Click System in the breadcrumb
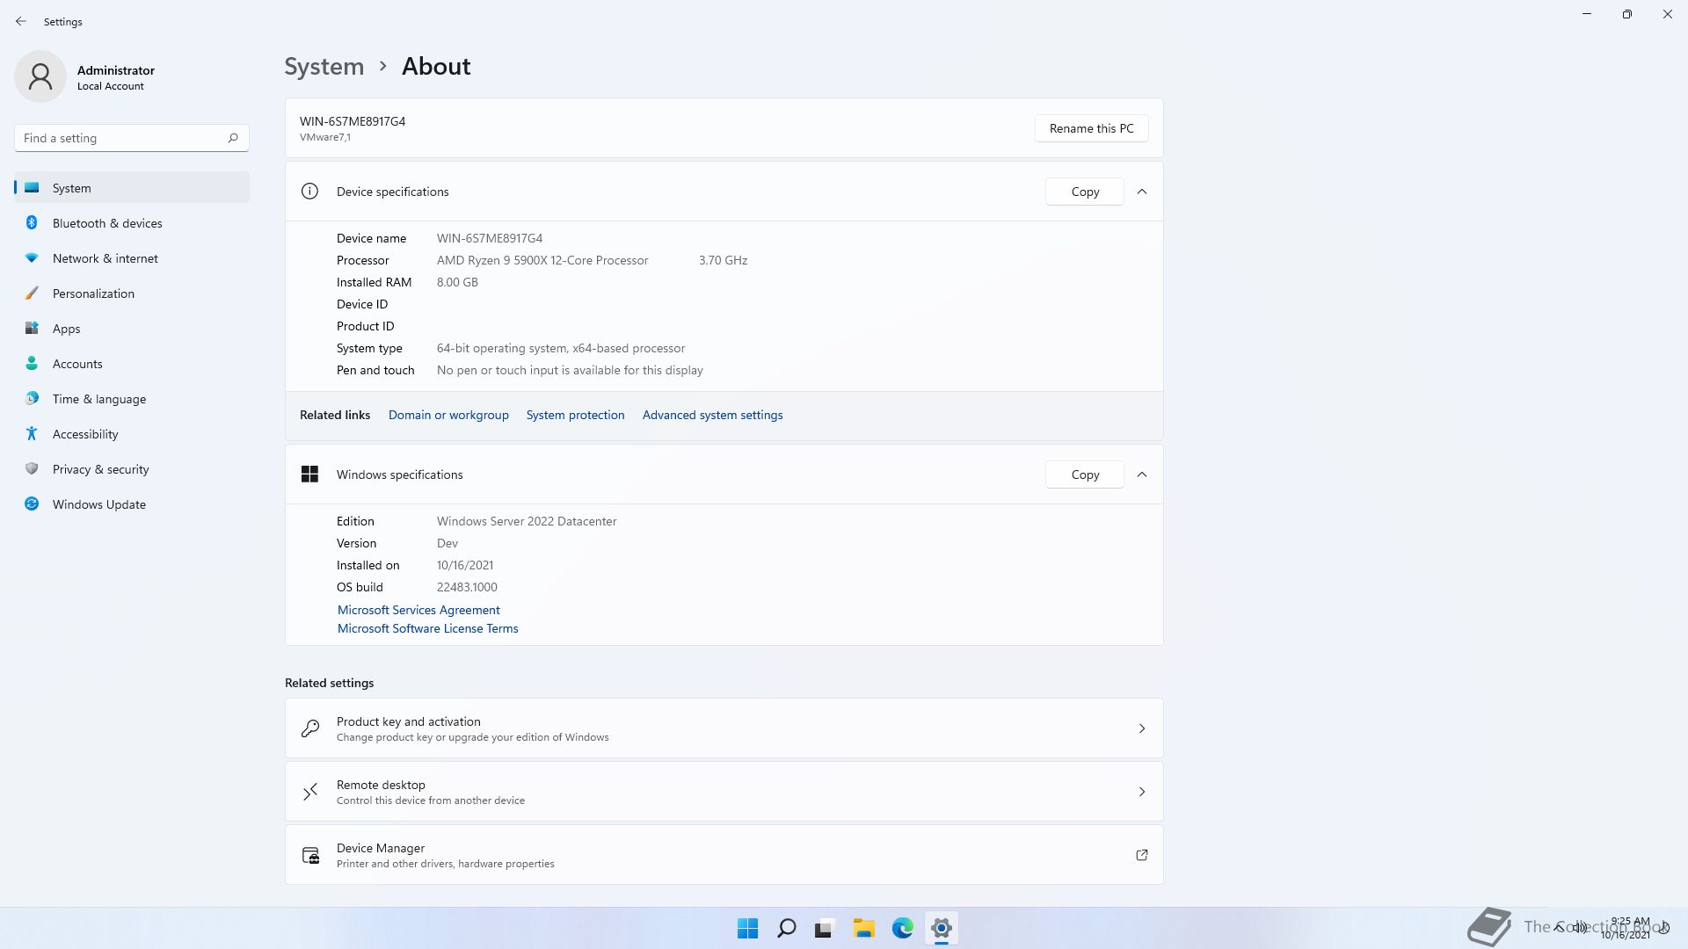 (324, 67)
